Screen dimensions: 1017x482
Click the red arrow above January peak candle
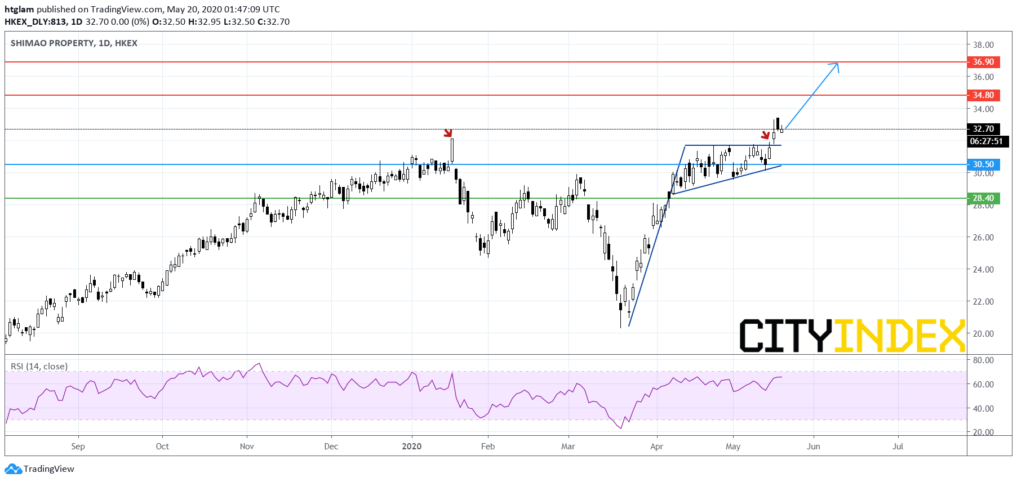(448, 133)
